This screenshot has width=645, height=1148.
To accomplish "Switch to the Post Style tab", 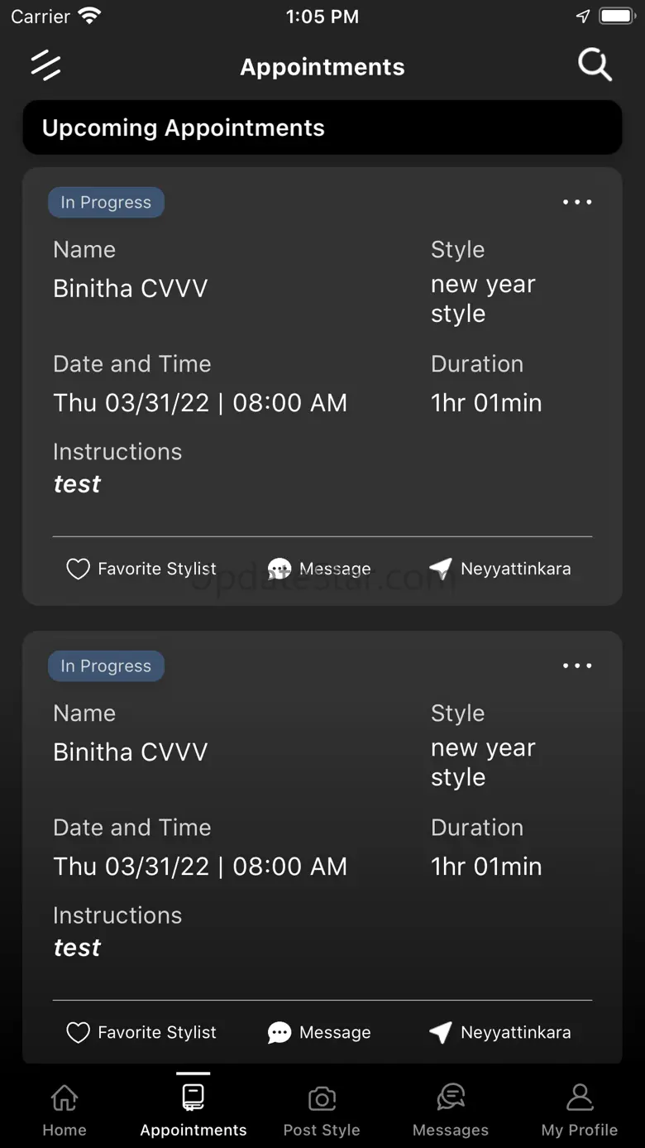I will (x=322, y=1109).
